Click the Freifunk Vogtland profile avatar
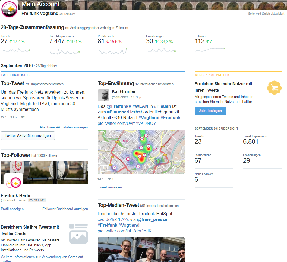The image size is (287, 262). coord(10,9)
